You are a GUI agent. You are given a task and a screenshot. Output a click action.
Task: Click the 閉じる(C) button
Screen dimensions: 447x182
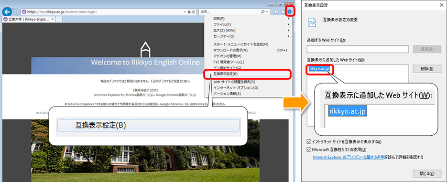click(x=427, y=173)
